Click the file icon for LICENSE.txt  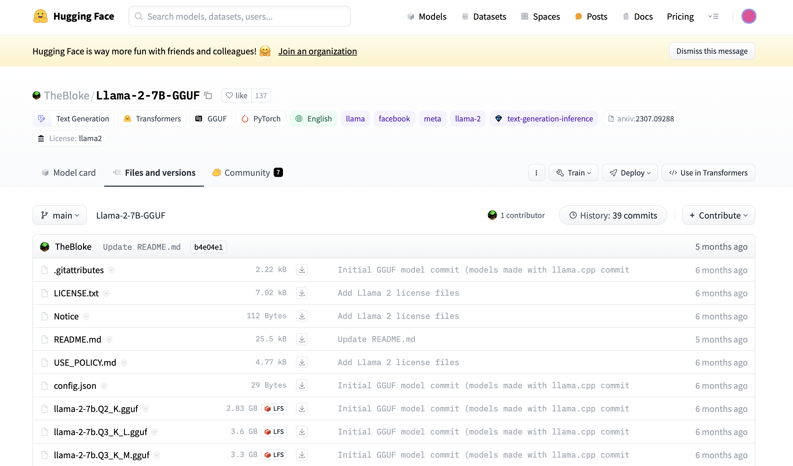[x=45, y=293]
